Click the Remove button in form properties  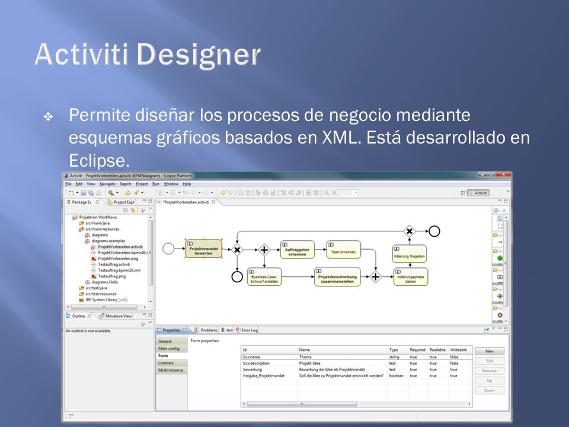pyautogui.click(x=490, y=371)
